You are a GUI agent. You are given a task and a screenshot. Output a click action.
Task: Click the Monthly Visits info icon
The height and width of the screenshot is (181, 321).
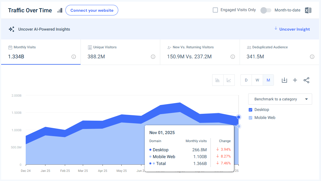(74, 57)
